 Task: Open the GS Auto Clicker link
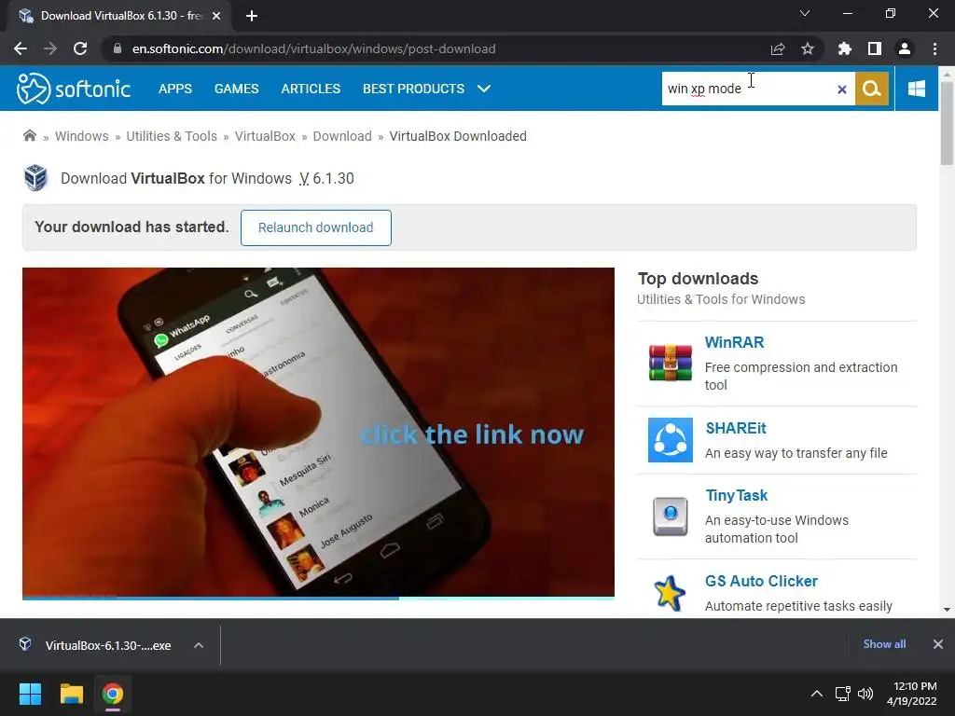tap(761, 581)
